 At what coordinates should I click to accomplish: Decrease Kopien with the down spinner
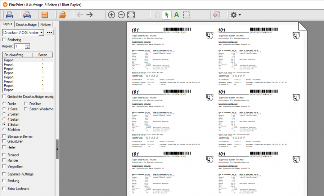(28, 47)
